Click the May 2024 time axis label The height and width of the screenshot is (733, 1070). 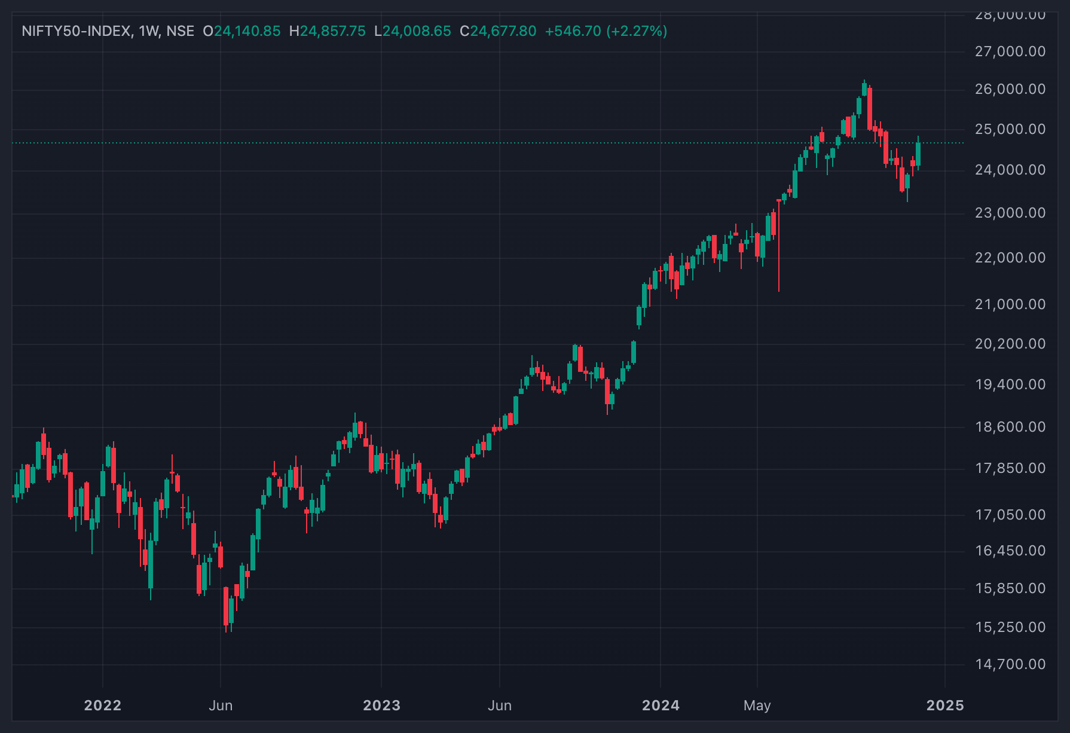pos(757,705)
